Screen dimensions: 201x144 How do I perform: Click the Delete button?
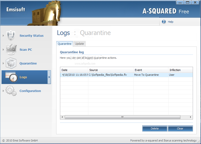(155, 128)
